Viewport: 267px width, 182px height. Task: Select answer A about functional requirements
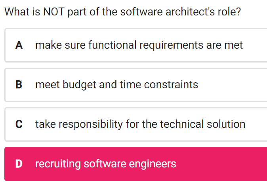click(x=136, y=45)
